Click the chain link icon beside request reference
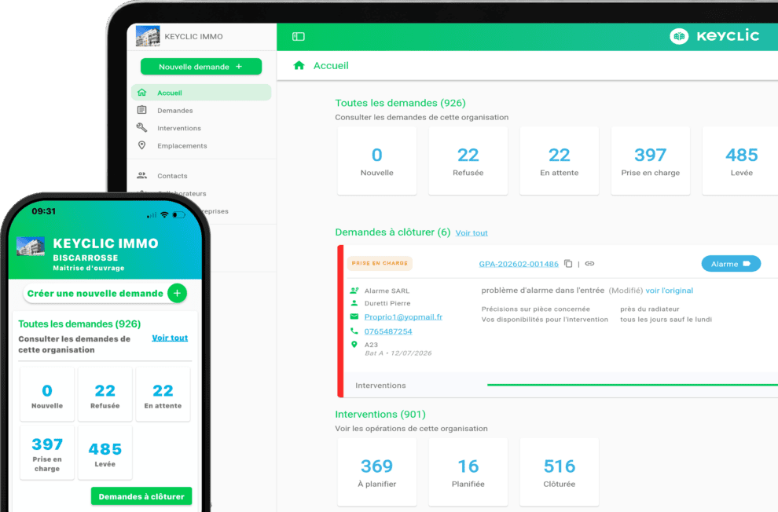 (x=589, y=264)
